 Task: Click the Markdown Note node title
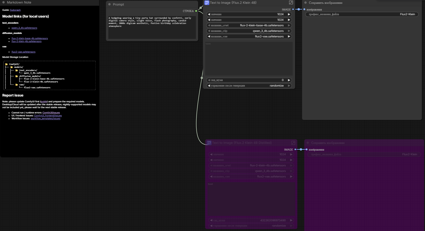pos(19,2)
